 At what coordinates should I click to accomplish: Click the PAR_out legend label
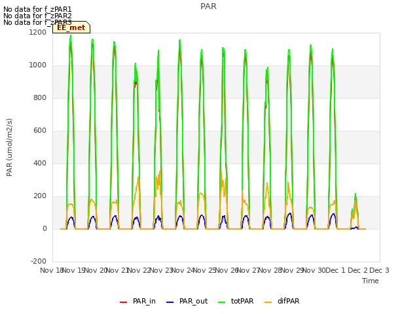[x=194, y=301]
